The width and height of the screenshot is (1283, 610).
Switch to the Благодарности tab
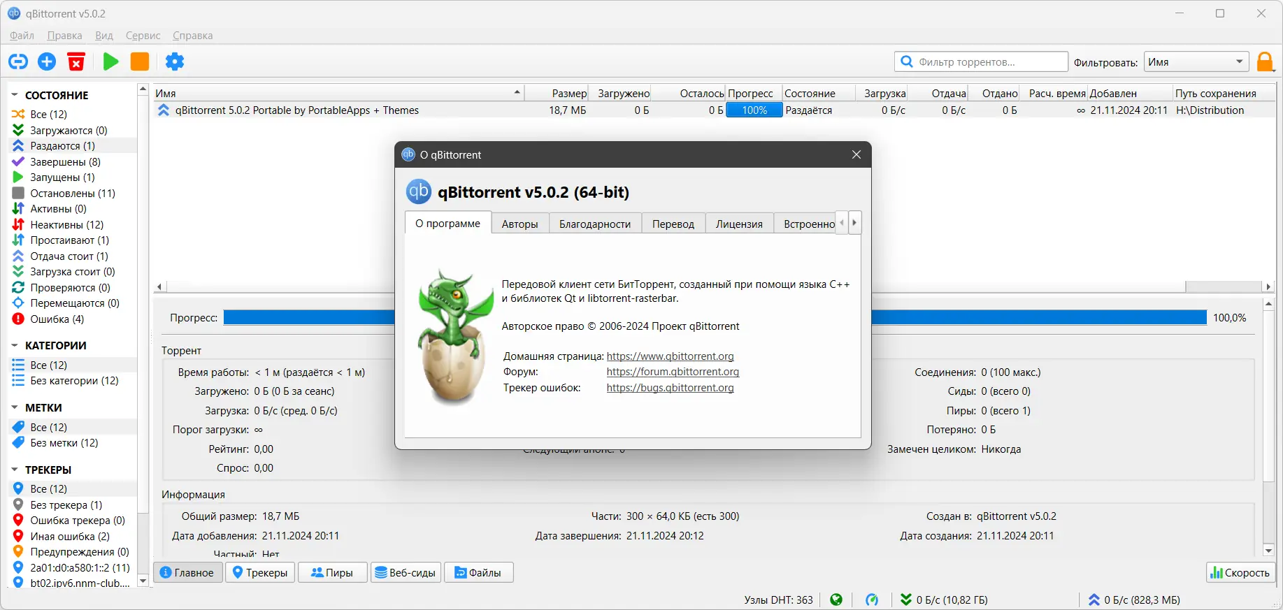(x=595, y=224)
